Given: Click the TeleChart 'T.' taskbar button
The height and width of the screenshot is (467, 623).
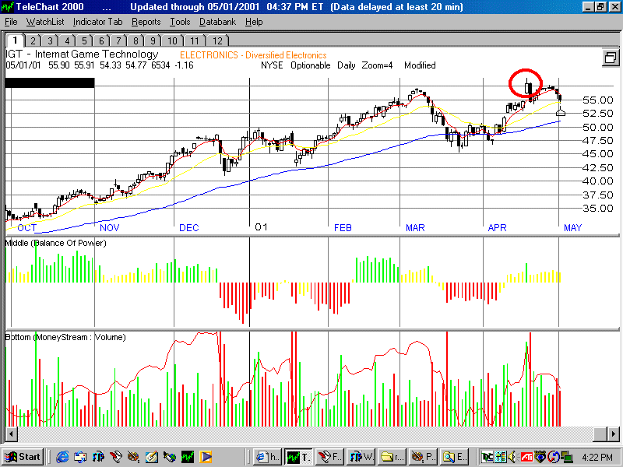Looking at the screenshot, I should click(x=298, y=457).
